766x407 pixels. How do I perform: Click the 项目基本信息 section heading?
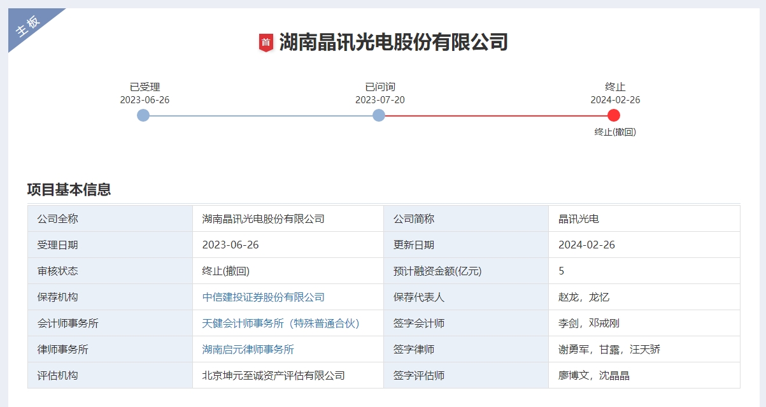point(69,189)
